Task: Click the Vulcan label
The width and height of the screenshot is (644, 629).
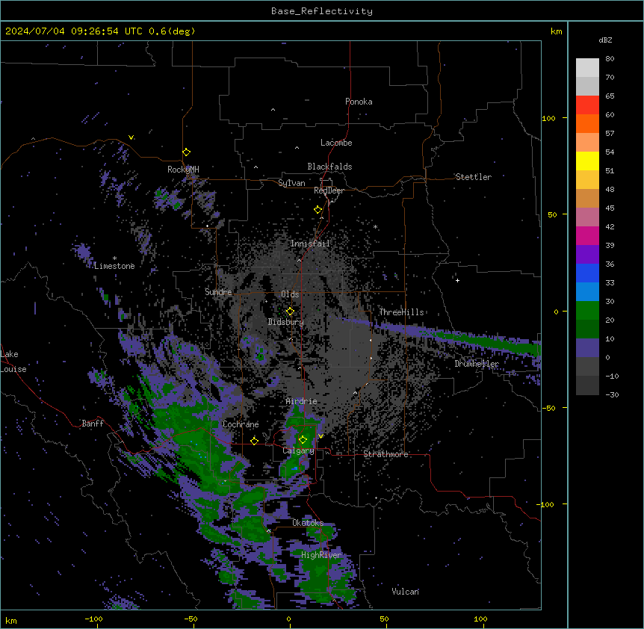Action: point(406,592)
